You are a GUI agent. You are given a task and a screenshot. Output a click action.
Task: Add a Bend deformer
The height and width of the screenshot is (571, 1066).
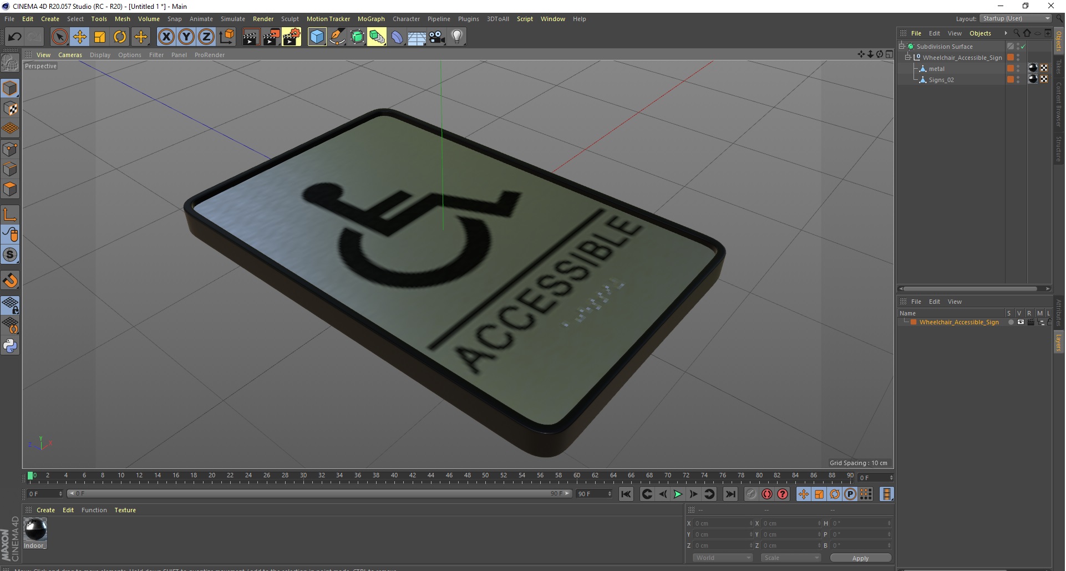click(x=397, y=37)
